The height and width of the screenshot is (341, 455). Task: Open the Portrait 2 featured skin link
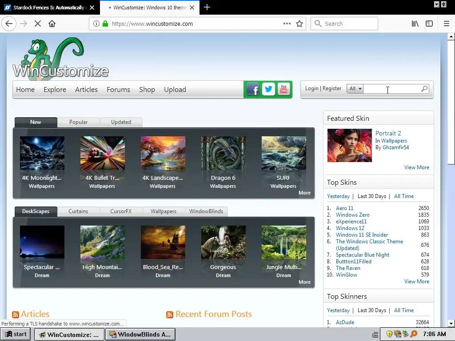click(x=388, y=133)
